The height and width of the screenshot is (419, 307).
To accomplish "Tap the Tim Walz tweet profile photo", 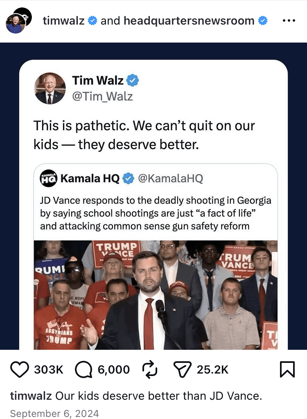I will [50, 88].
